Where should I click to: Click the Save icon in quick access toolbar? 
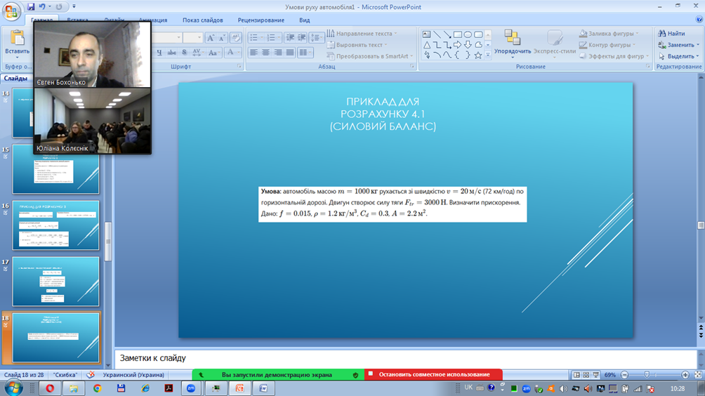[32, 7]
